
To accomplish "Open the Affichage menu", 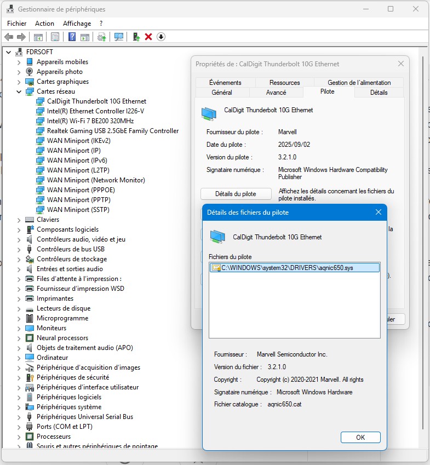I will tap(77, 24).
